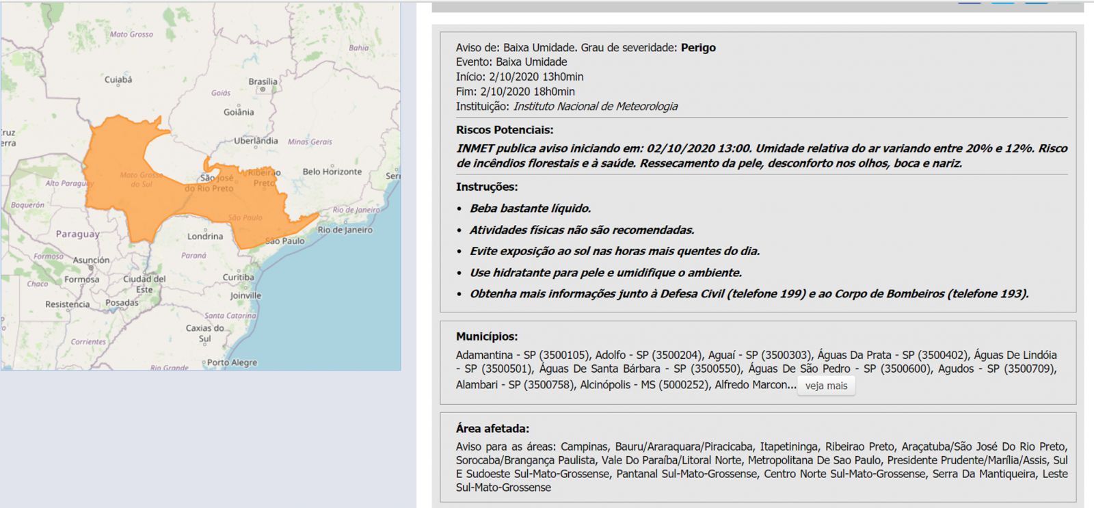
Task: Click the Rio de Janeiro city label
Action: tap(345, 230)
